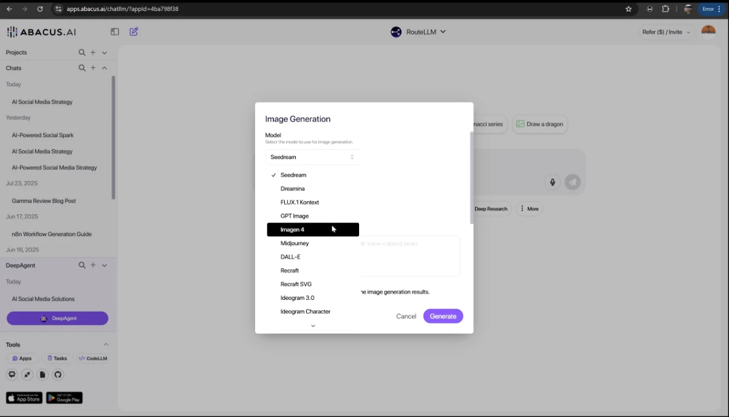This screenshot has width=729, height=417.
Task: Click the Abacus.AI logo
Action: [41, 32]
